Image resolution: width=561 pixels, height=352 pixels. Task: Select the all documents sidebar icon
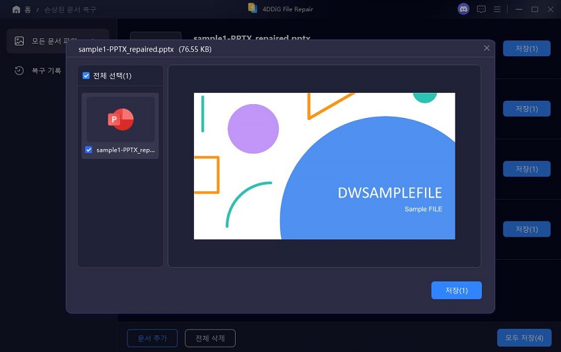(x=19, y=41)
